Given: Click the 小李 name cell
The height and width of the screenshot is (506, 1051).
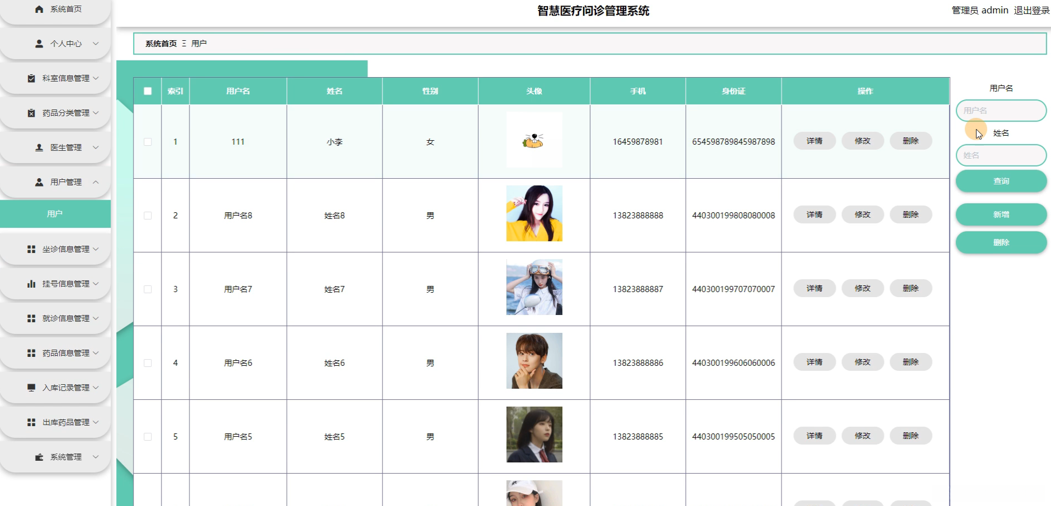Looking at the screenshot, I should (335, 142).
